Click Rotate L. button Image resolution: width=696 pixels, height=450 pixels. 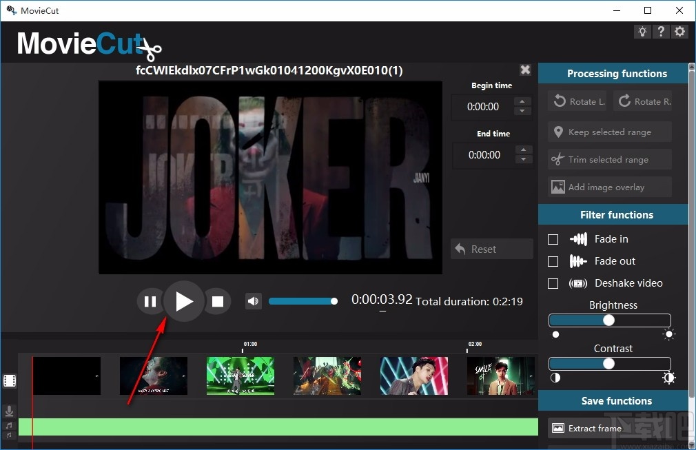[x=578, y=101]
